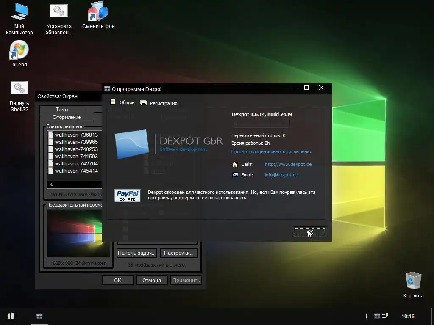This screenshot has height=325, width=434.
Task: Switch to the Общие tab
Action: [122, 102]
